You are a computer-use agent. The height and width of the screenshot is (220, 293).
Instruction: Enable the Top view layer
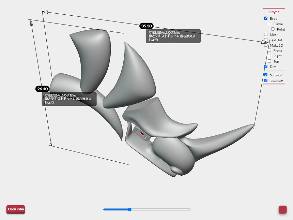click(269, 61)
